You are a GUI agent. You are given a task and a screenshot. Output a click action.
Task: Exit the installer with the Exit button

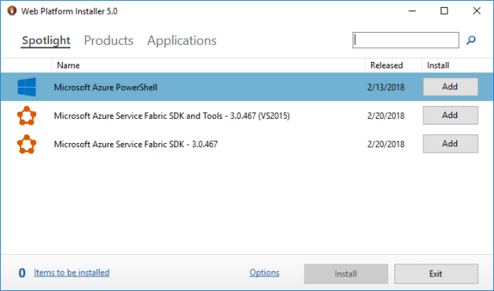point(436,273)
